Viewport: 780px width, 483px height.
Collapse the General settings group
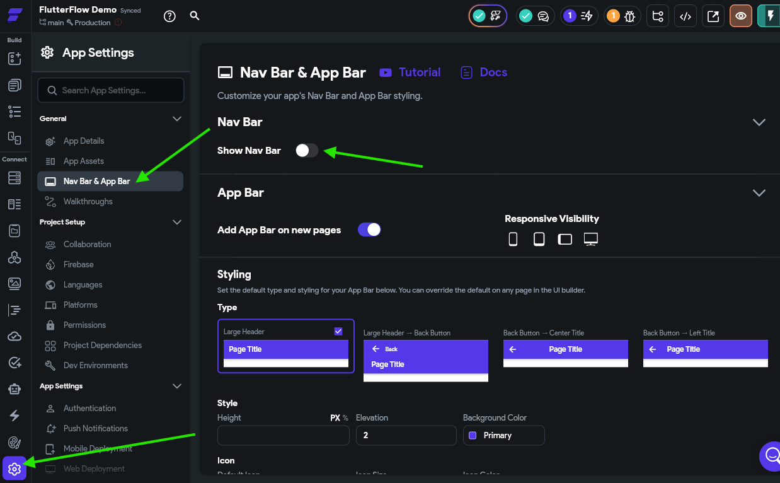point(177,119)
